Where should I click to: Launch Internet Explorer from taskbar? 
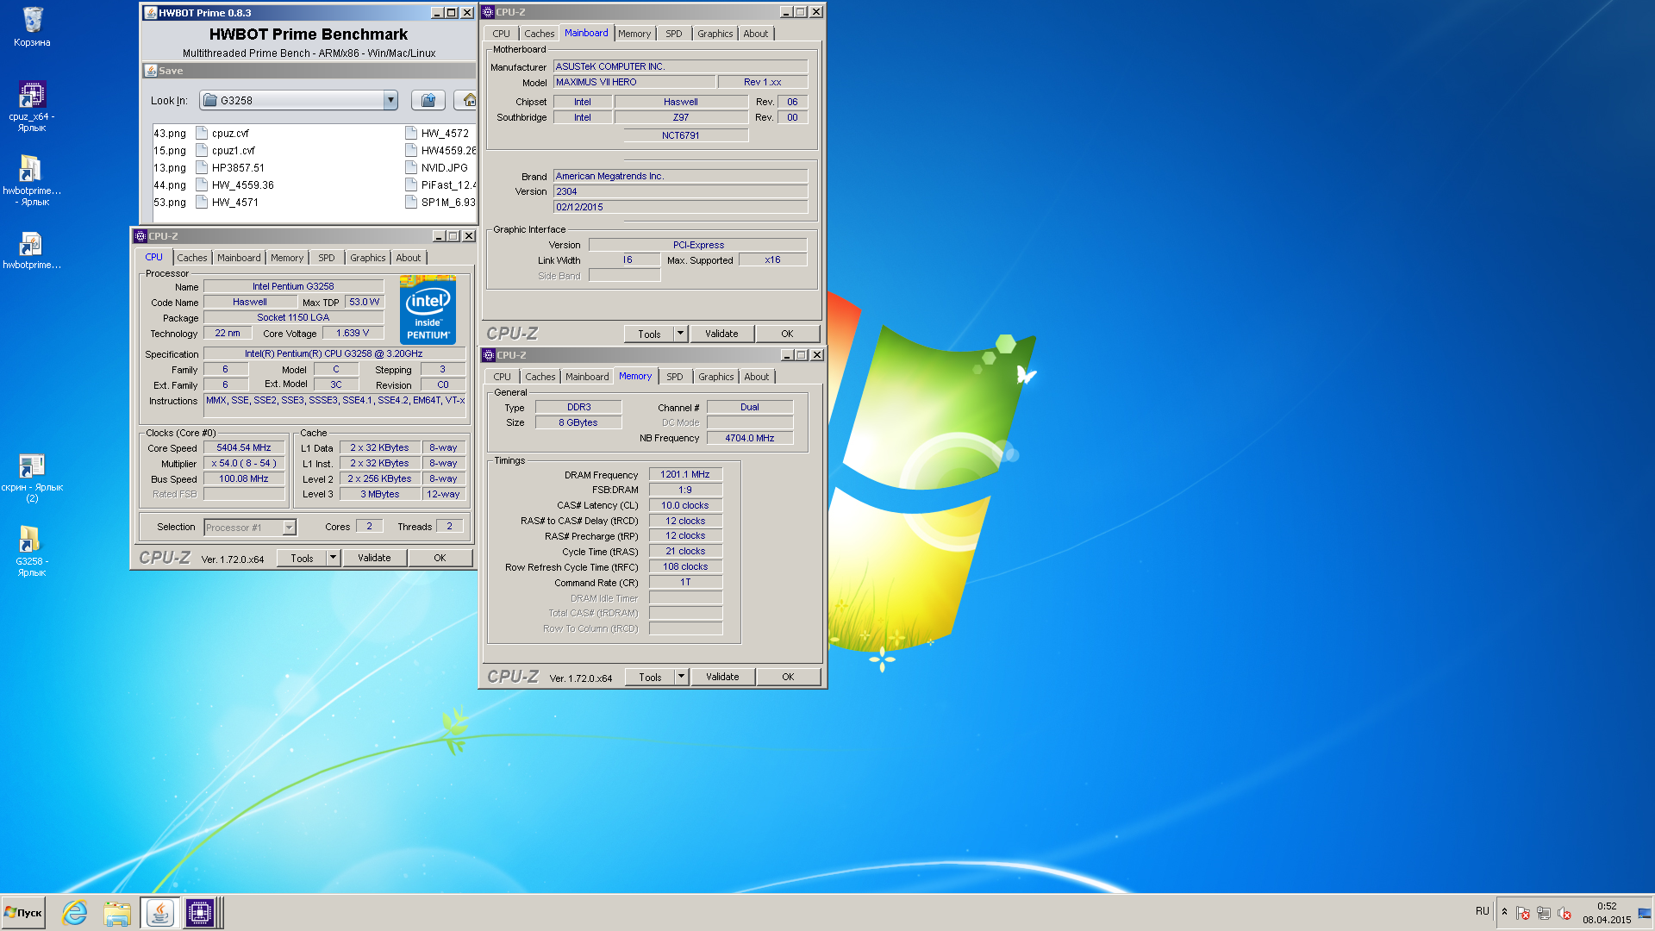(75, 913)
